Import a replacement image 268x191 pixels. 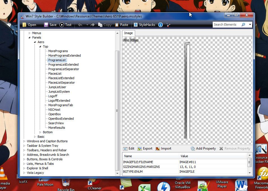[163, 148]
